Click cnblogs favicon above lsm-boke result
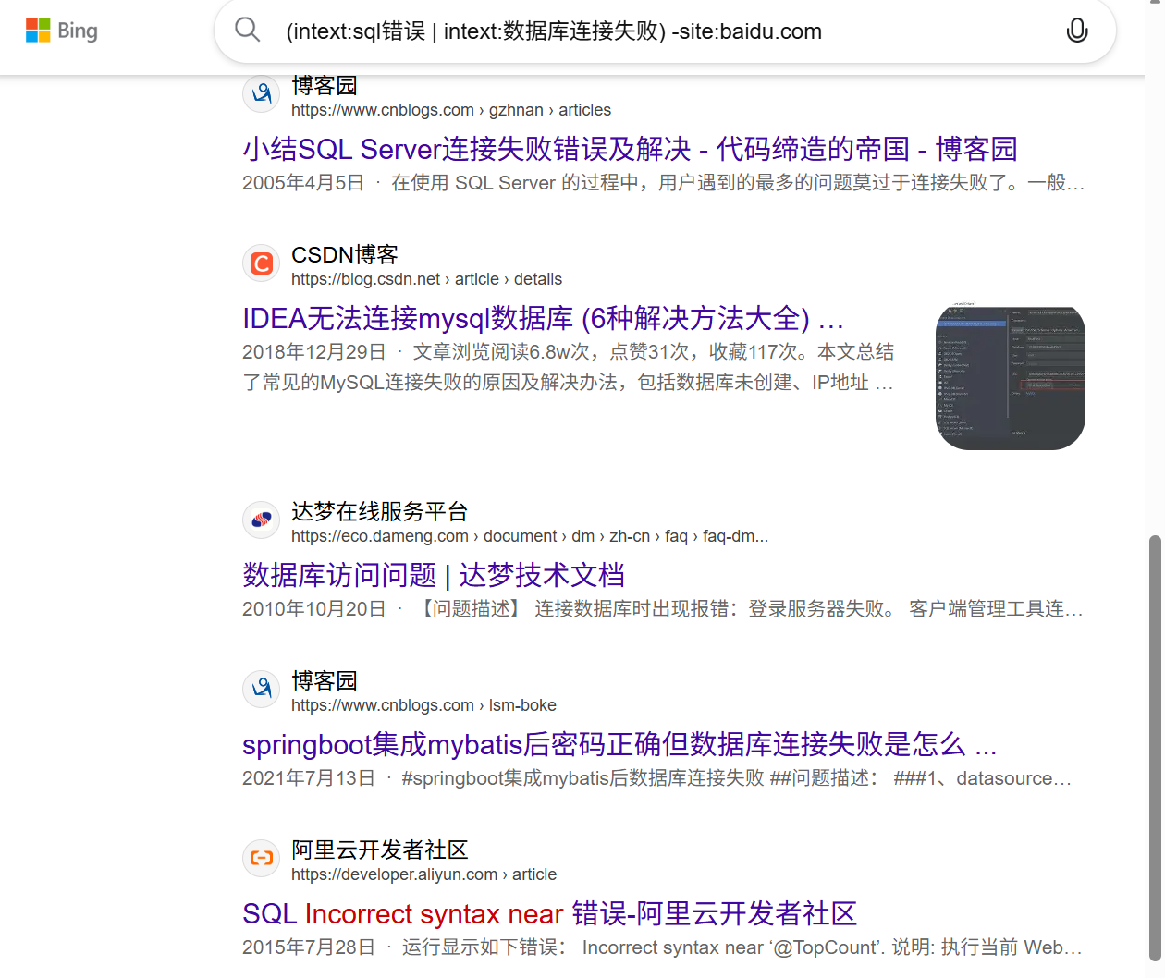Screen dimensions: 1165x978 (262, 690)
